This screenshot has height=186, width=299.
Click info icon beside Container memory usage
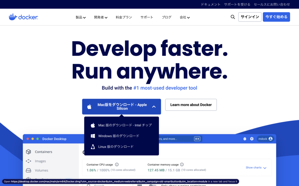coord(182,164)
